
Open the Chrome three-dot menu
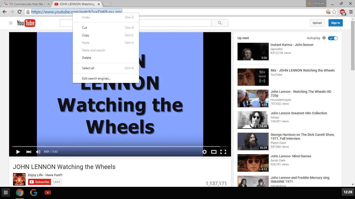click(x=351, y=12)
